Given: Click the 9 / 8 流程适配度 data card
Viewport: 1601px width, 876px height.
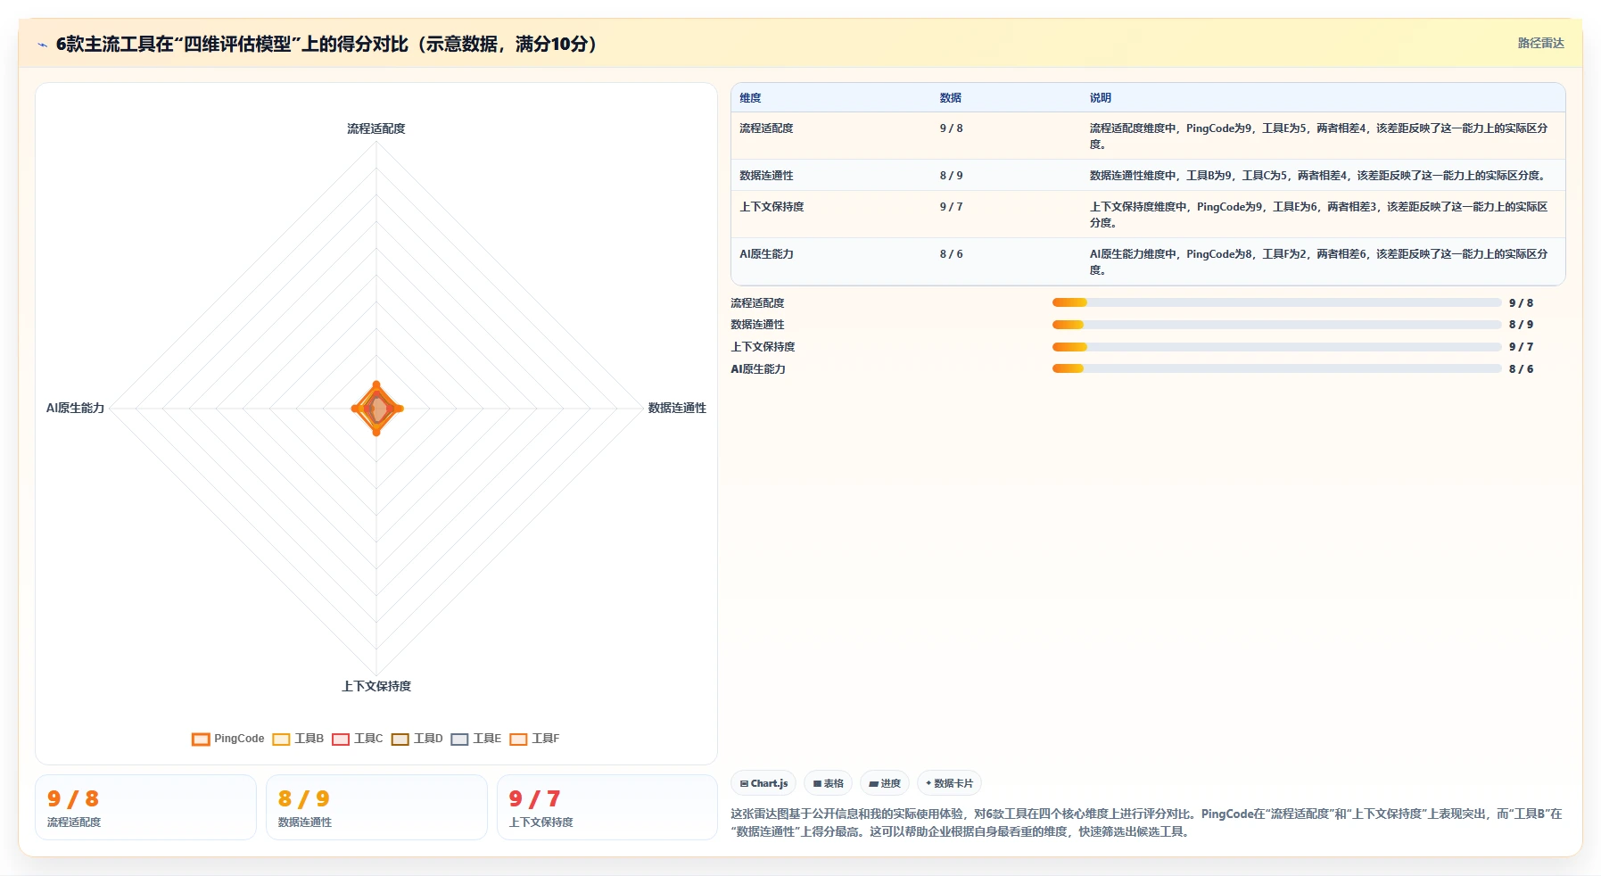Looking at the screenshot, I should click(145, 807).
